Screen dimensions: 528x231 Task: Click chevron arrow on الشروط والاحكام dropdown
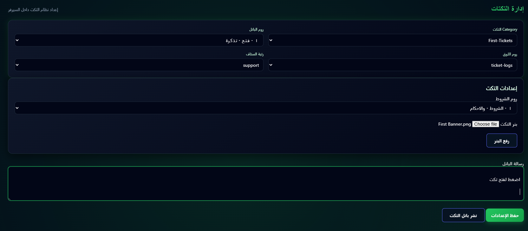point(17,108)
